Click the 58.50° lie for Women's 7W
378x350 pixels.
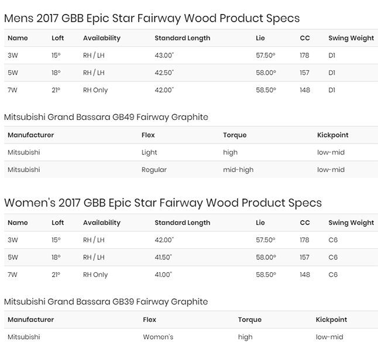coord(266,274)
